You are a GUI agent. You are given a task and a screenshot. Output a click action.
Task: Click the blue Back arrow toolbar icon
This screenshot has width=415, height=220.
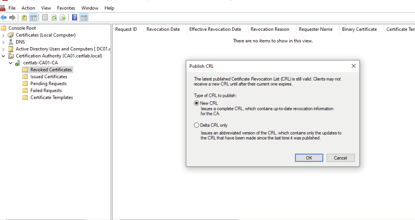[4, 17]
